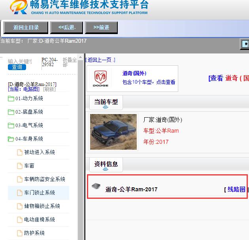Viewport: 249px width, 240px height.
Task: Switch to the 资料信息 tab
Action: (106, 165)
